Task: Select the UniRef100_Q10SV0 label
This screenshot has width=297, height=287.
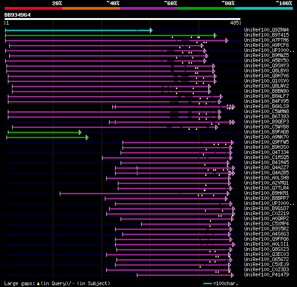Action: click(266, 81)
